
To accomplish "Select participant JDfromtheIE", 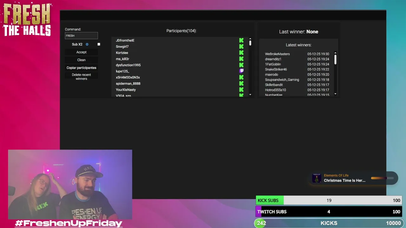I will (125, 41).
